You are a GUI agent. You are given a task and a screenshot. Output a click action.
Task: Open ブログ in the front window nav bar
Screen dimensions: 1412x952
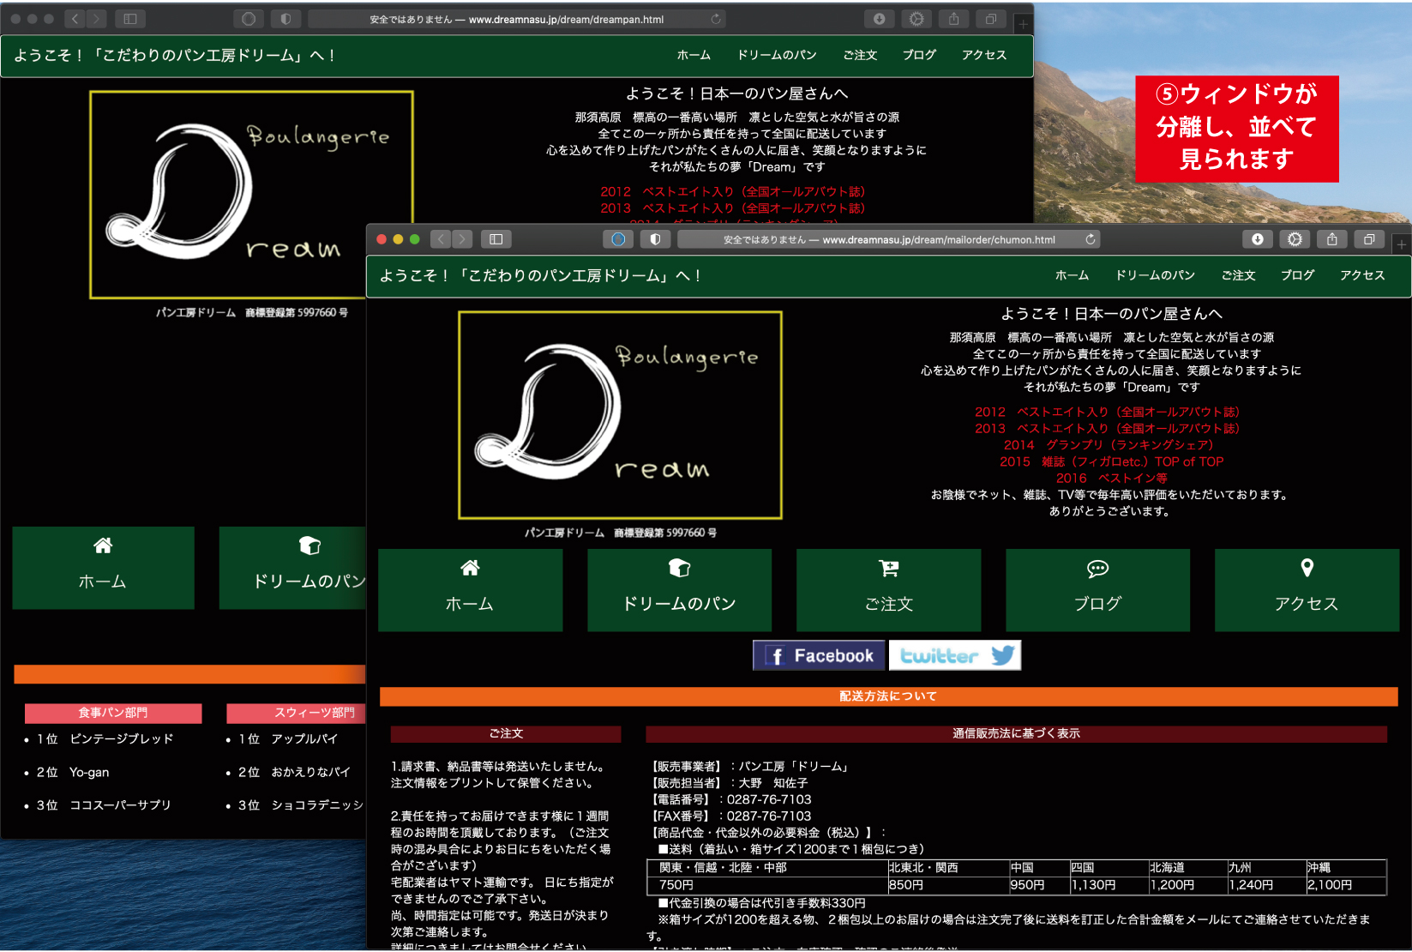coord(1297,275)
